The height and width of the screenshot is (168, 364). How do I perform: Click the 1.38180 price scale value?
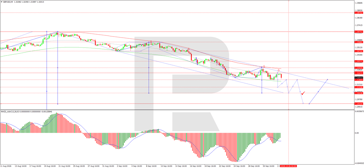click(359, 18)
